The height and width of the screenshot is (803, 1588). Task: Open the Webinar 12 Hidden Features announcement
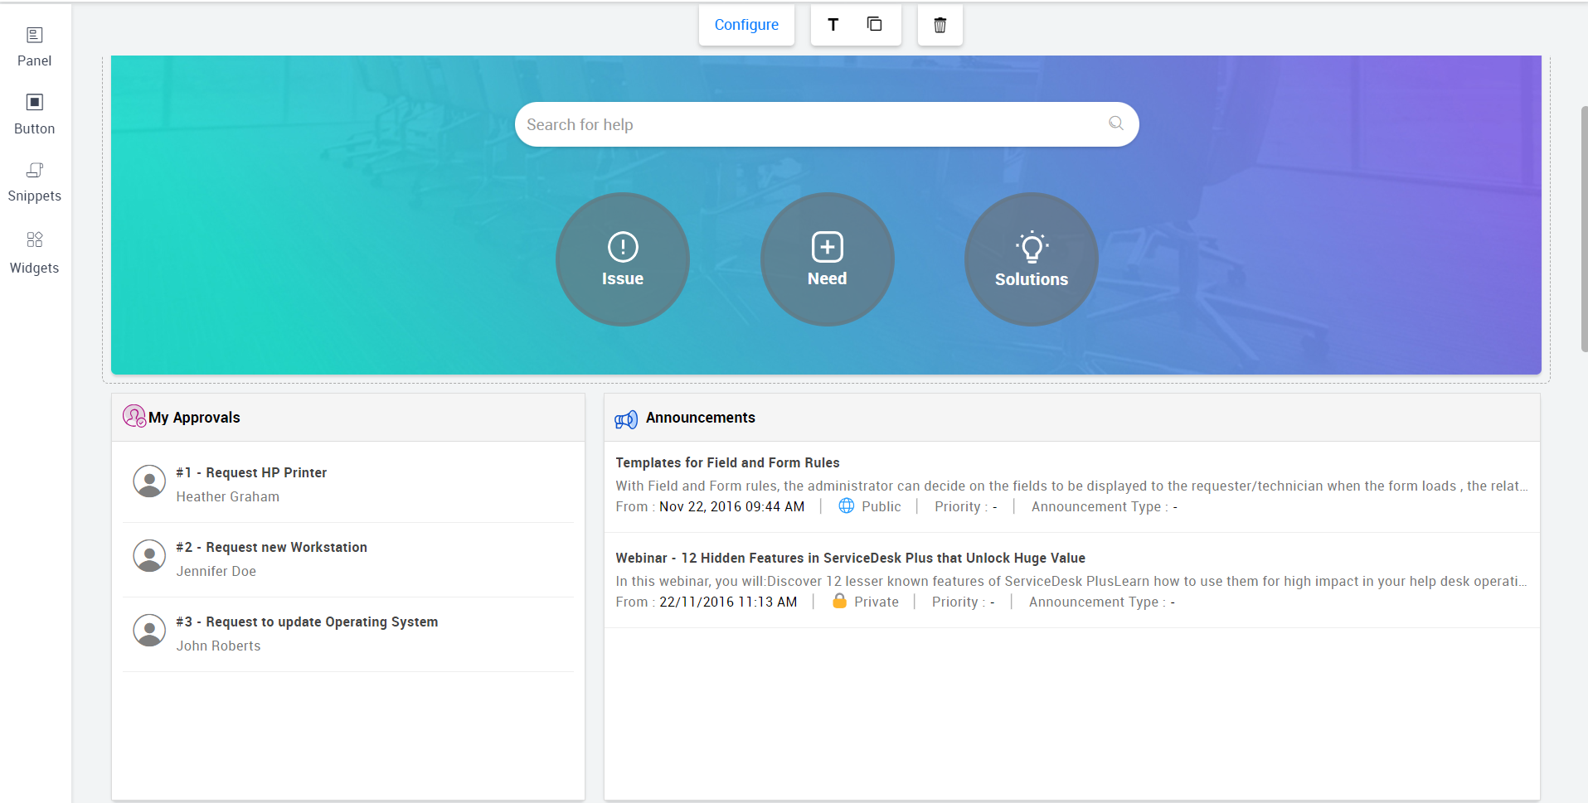click(850, 558)
